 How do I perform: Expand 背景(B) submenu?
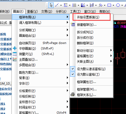coord(41,78)
